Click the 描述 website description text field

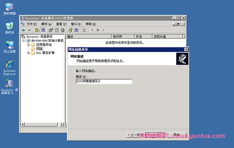pos(104,81)
